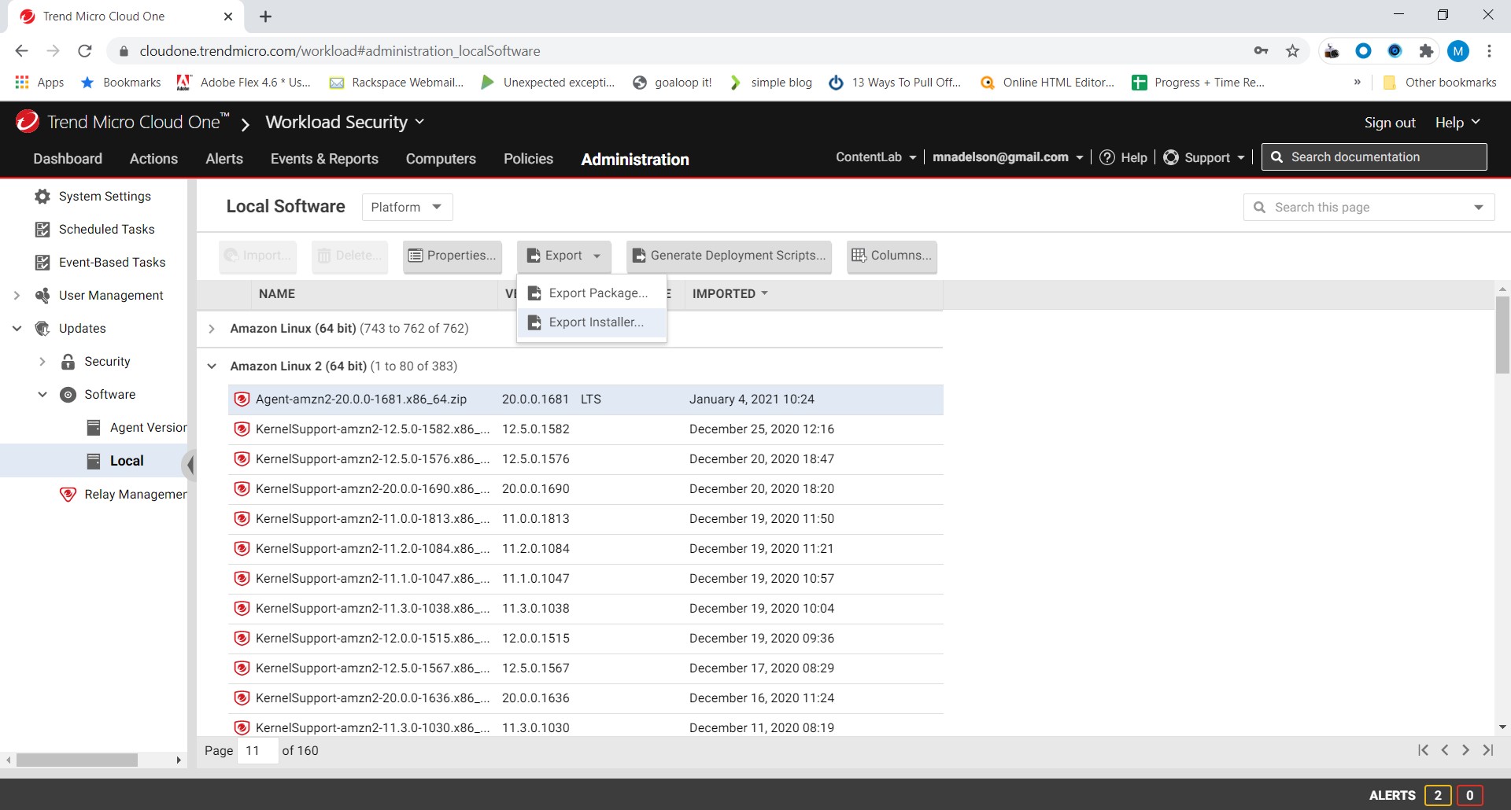
Task: Open the ContentLab account dropdown
Action: tap(876, 157)
